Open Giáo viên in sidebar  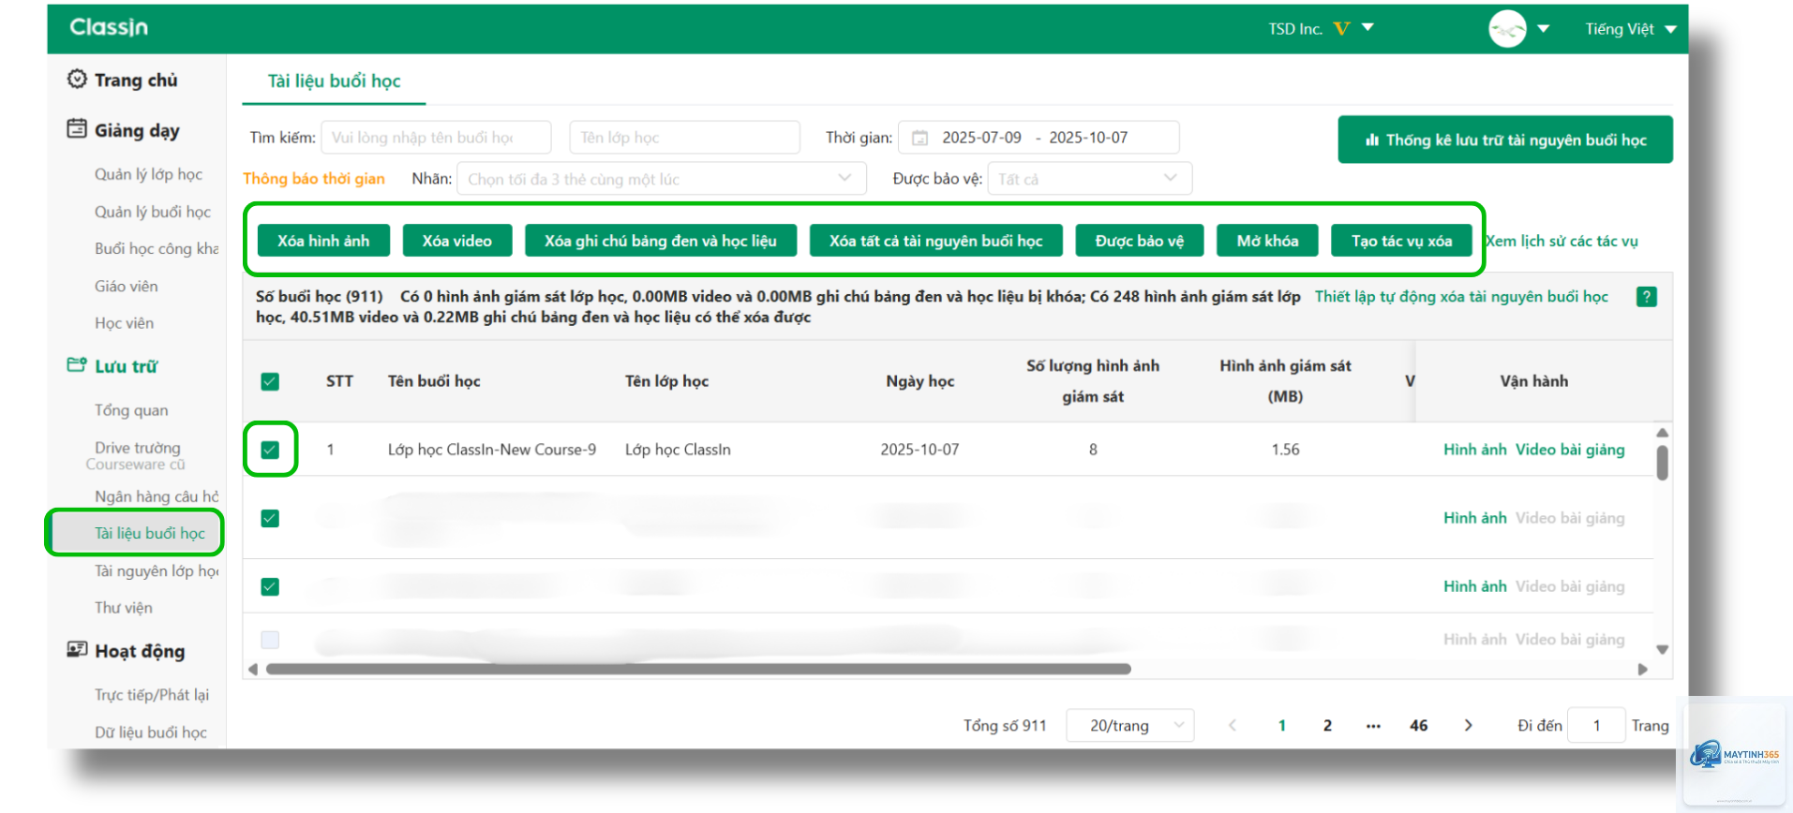click(126, 286)
